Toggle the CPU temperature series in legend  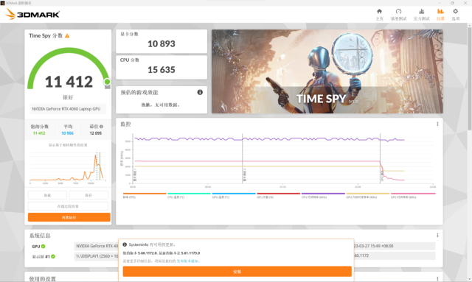[x=189, y=195]
